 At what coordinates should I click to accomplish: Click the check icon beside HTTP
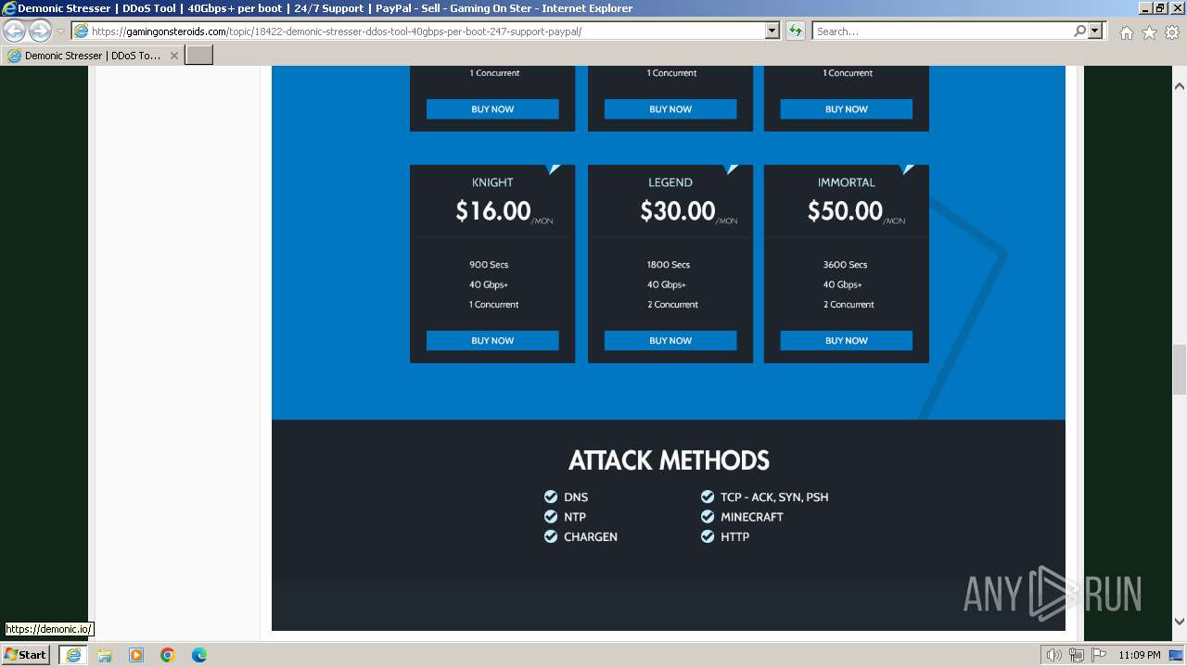tap(708, 536)
